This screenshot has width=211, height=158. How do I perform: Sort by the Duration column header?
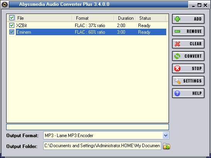pos(125,18)
